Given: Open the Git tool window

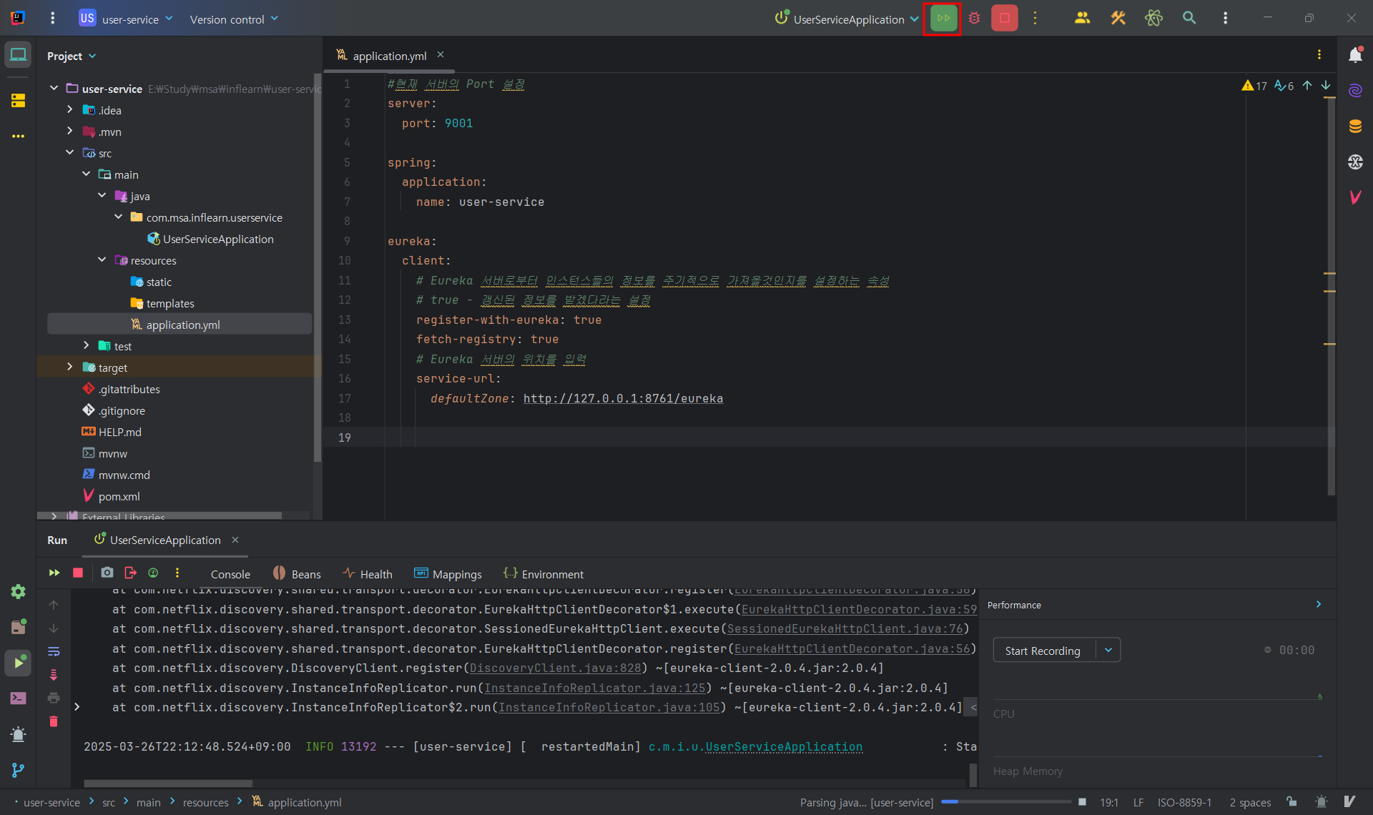Looking at the screenshot, I should [x=18, y=770].
